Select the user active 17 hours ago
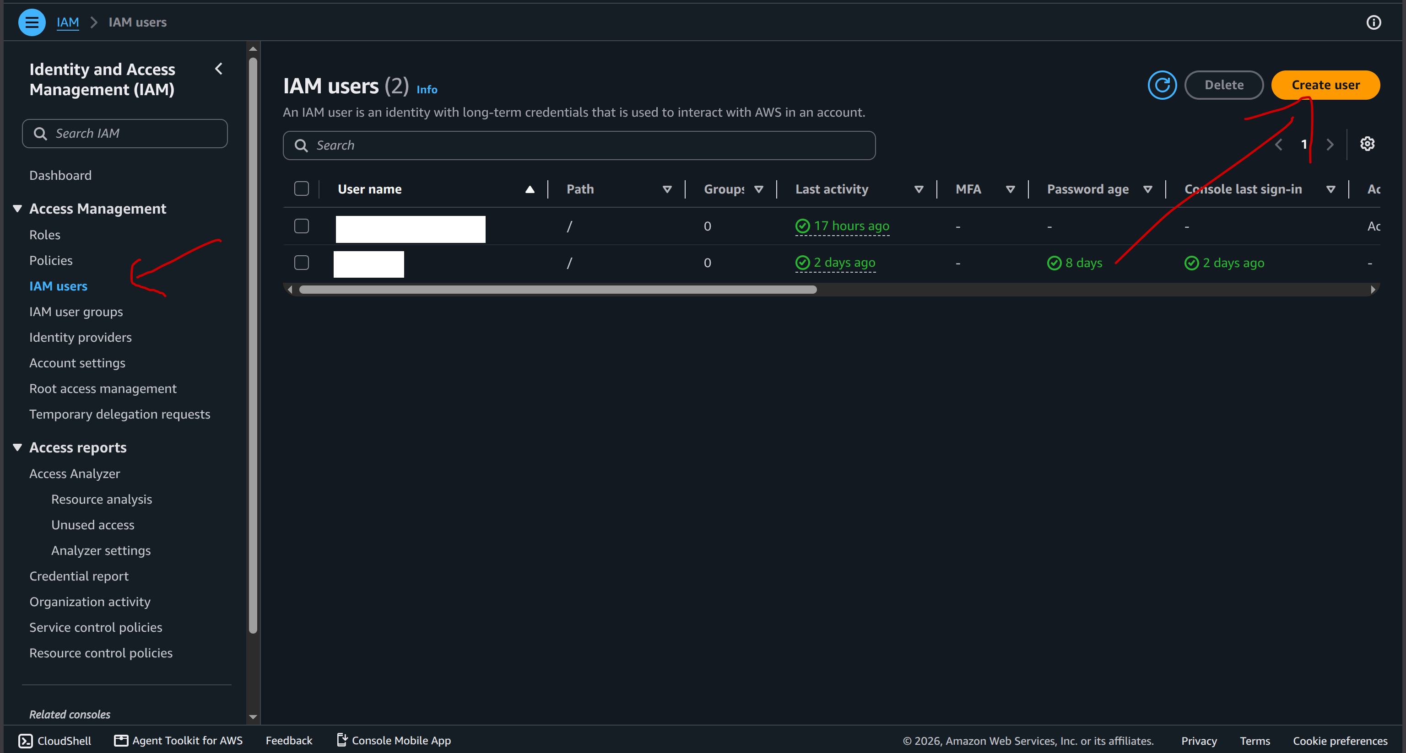The image size is (1406, 753). 301,226
